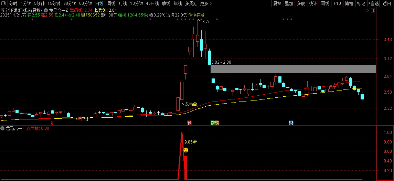Screen dimensions: 394x181
Task: Switch to 45日线 period tab
Action: (x=152, y=3)
